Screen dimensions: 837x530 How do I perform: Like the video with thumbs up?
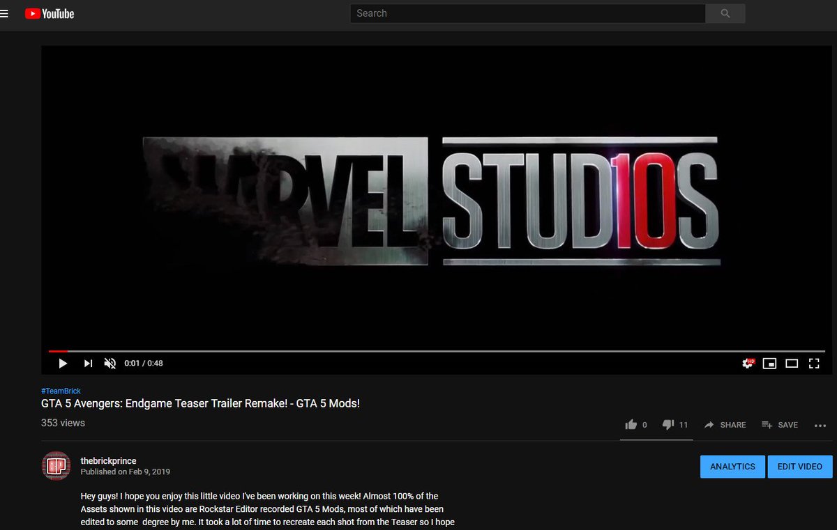pos(638,424)
